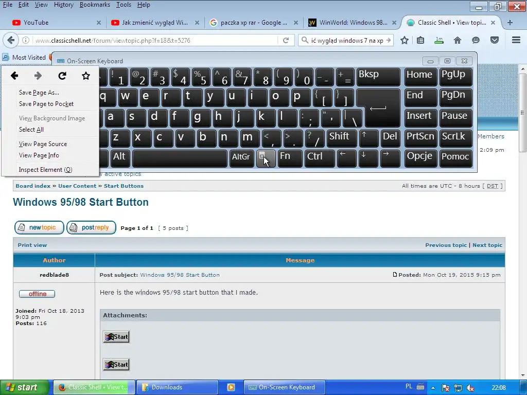Go to Next topic link

[x=487, y=245]
